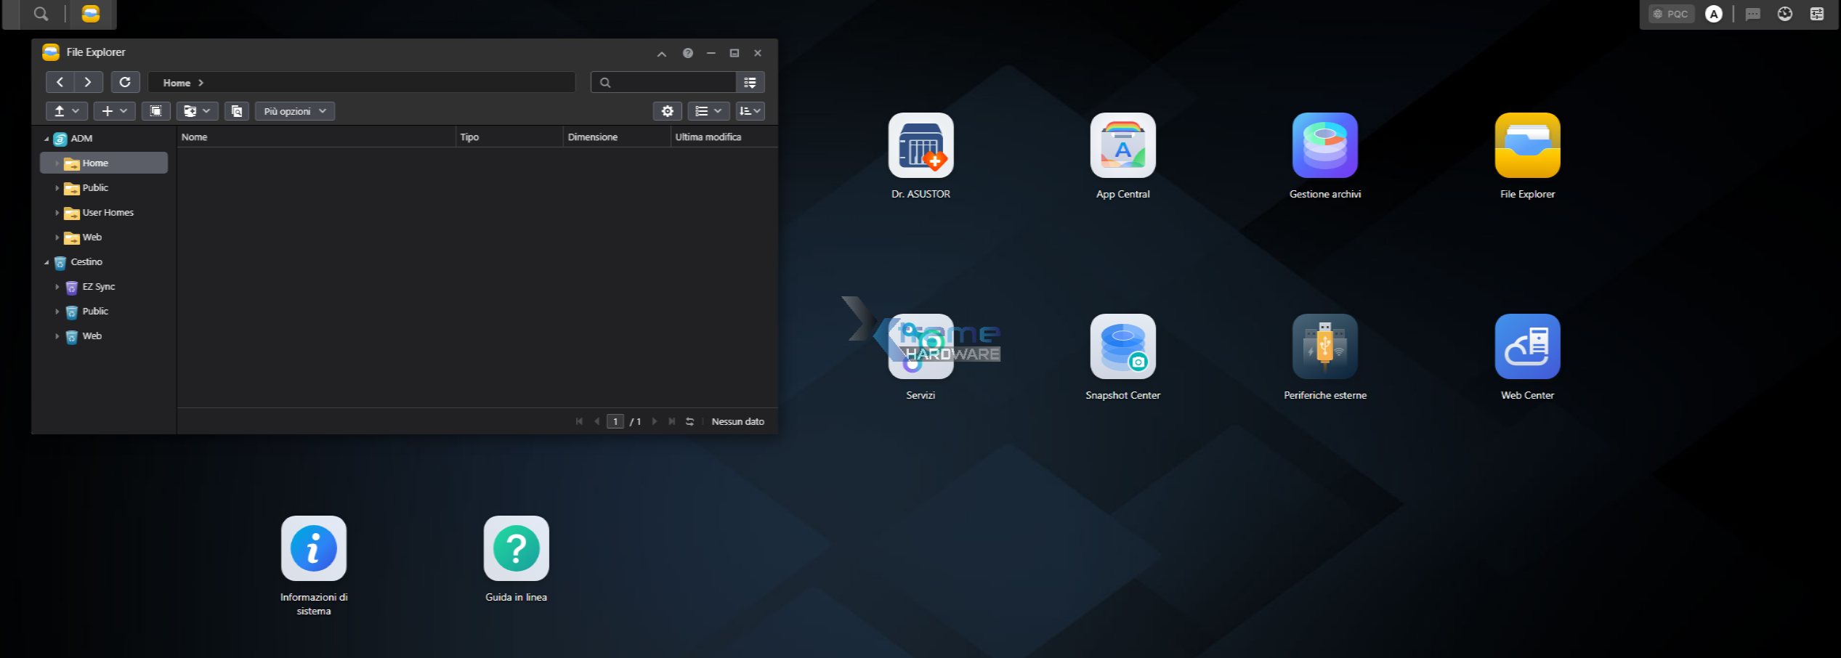The height and width of the screenshot is (658, 1841).
Task: Click the Home breadcrumb in path
Action: [177, 83]
